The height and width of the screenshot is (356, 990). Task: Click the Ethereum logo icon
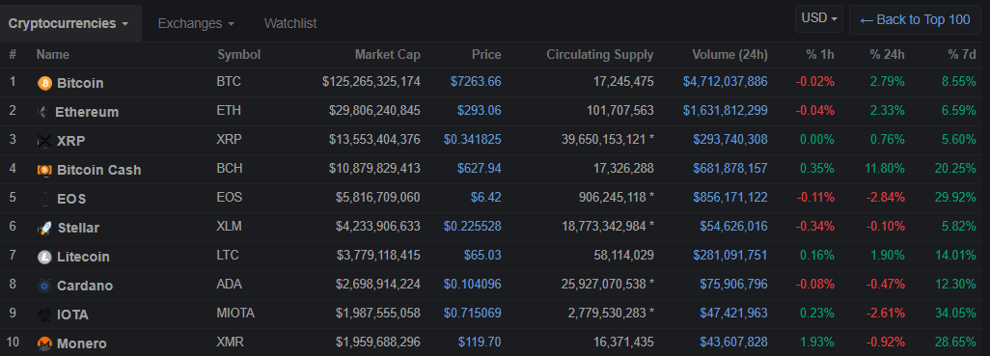(x=43, y=112)
